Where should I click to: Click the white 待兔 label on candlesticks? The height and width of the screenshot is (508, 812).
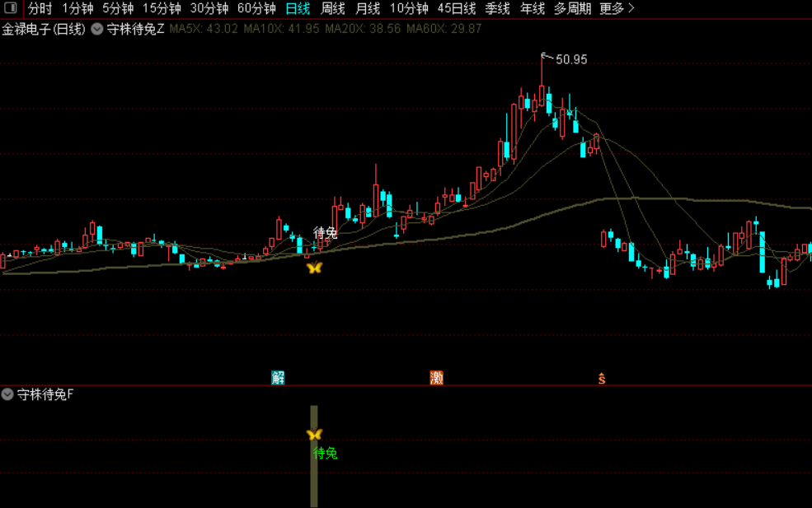click(326, 233)
